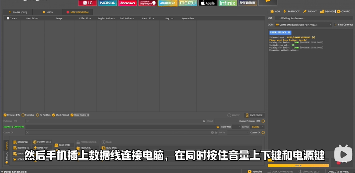Switch to META tab
This screenshot has width=355, height=173.
[x=48, y=12]
